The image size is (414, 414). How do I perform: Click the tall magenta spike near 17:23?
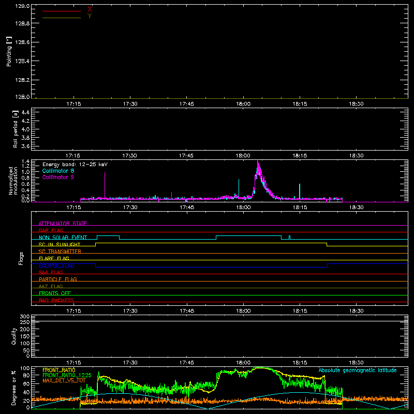105,185
